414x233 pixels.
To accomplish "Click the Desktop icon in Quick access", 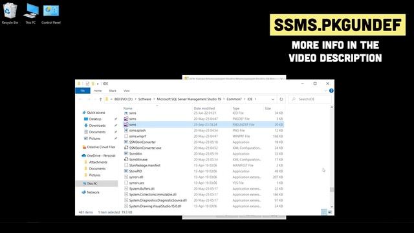I will coord(86,119).
